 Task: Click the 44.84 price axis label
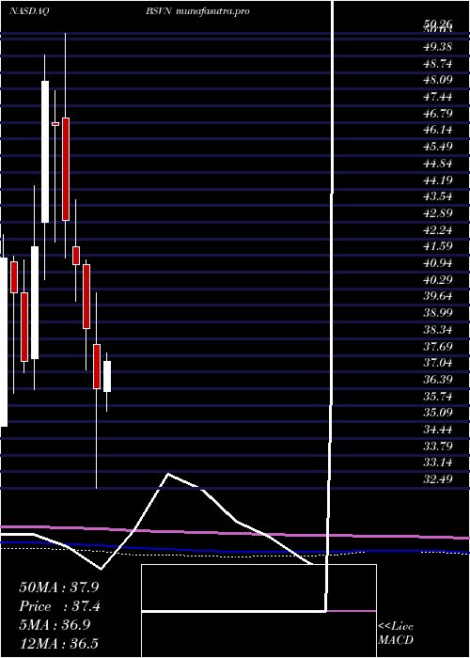coord(437,164)
